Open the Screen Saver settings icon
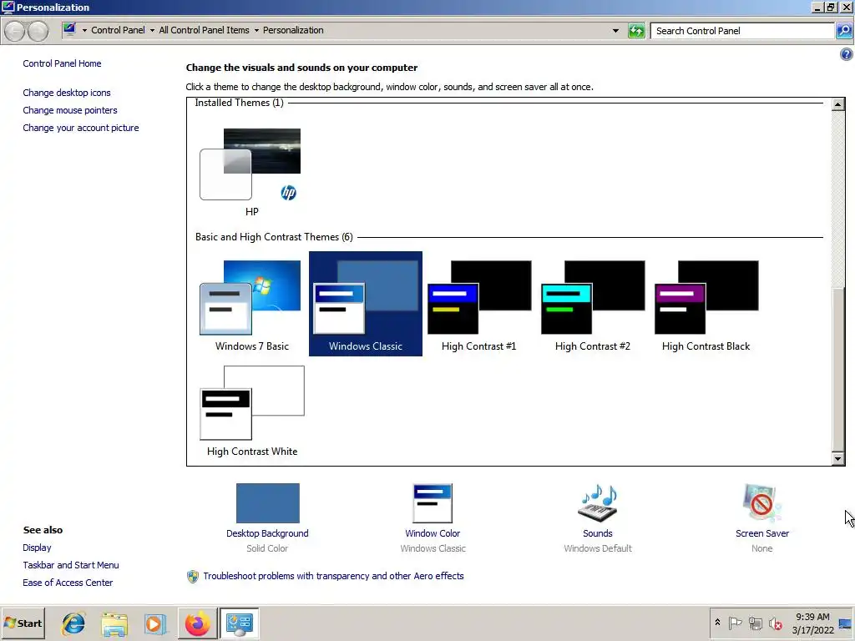855x641 pixels. point(761,503)
